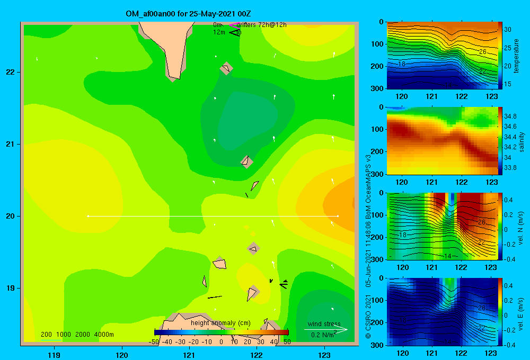
Task: Click the '18' isotherm label in temperature panel
Action: tap(402, 64)
